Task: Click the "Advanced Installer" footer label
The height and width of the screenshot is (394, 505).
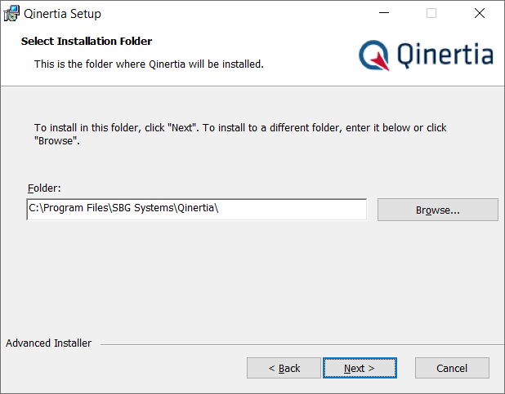Action: coord(48,343)
